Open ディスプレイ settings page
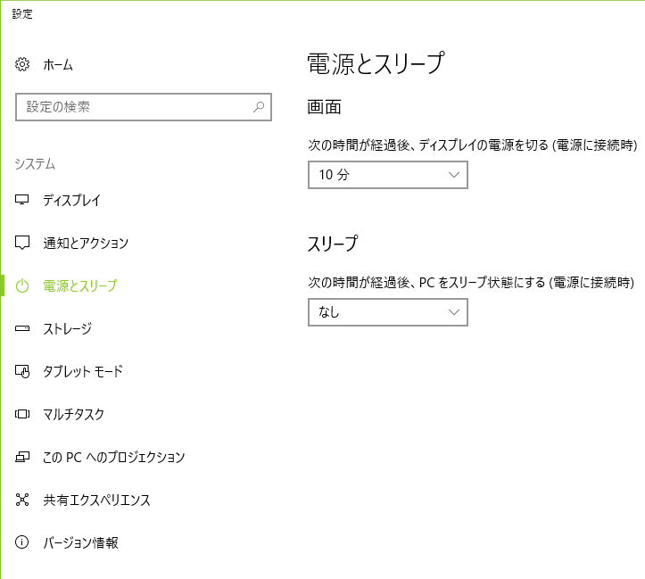Screen dimensions: 645x579 (71, 200)
